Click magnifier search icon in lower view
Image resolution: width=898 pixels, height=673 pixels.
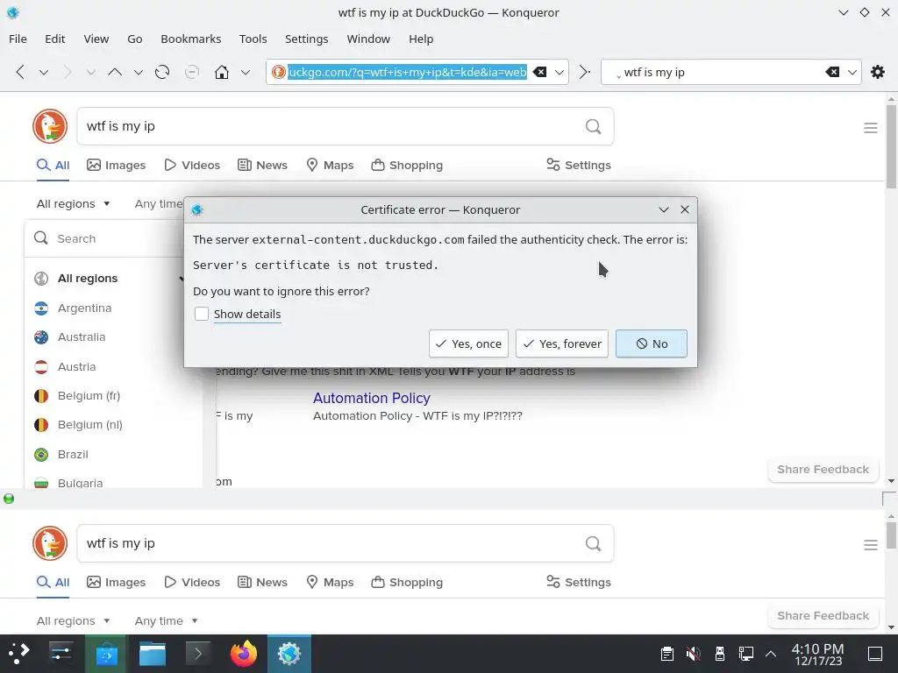pyautogui.click(x=594, y=543)
